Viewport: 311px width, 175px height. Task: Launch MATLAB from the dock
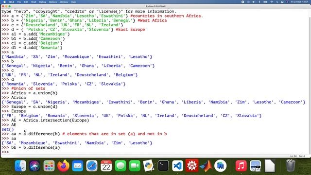coord(206,165)
